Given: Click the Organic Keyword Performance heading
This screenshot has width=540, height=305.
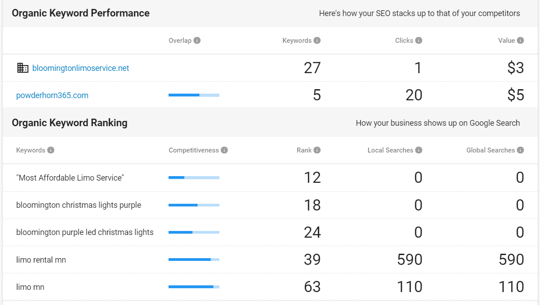Looking at the screenshot, I should (x=81, y=13).
